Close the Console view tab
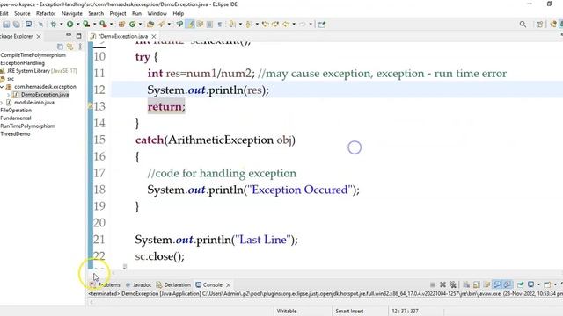This screenshot has width=563, height=316. pyautogui.click(x=229, y=285)
